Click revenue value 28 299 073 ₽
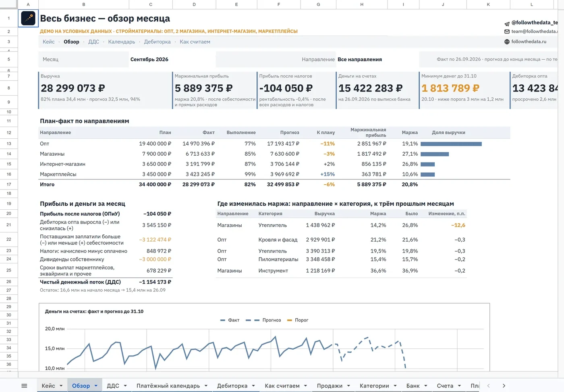The height and width of the screenshot is (392, 564). tap(73, 88)
